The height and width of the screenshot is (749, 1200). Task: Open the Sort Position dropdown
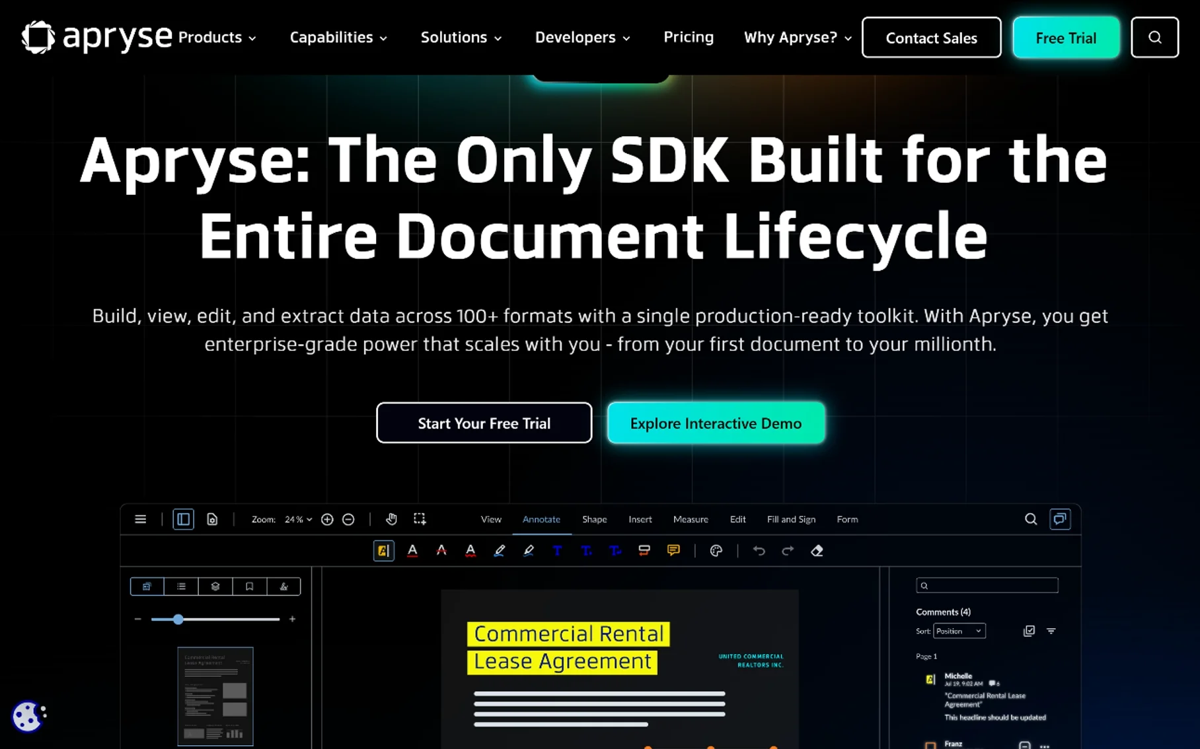[959, 631]
